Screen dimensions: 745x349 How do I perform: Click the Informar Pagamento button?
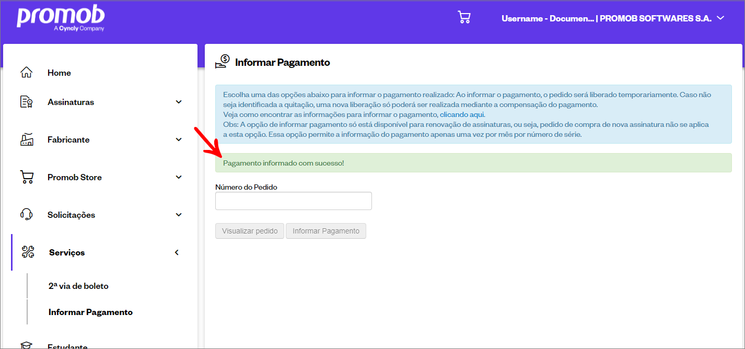pyautogui.click(x=326, y=231)
